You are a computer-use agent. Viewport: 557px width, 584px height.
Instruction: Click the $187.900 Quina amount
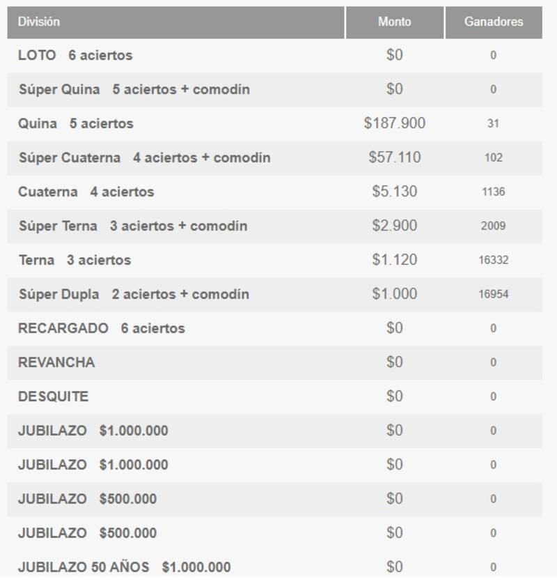(394, 123)
